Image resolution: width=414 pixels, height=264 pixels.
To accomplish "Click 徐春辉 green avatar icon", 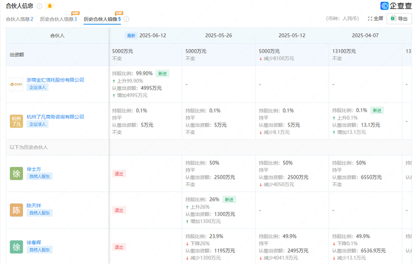I will pos(16,246).
